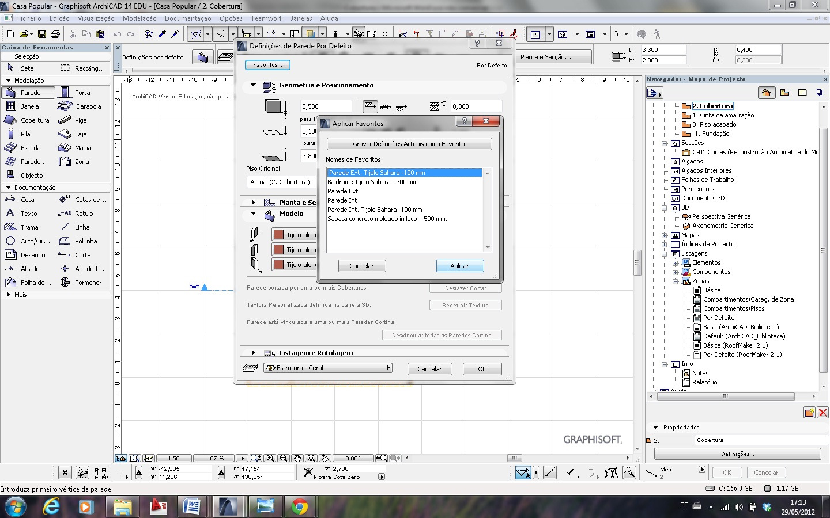Click Cancelar in Aplicar Favoritos dialog

361,266
